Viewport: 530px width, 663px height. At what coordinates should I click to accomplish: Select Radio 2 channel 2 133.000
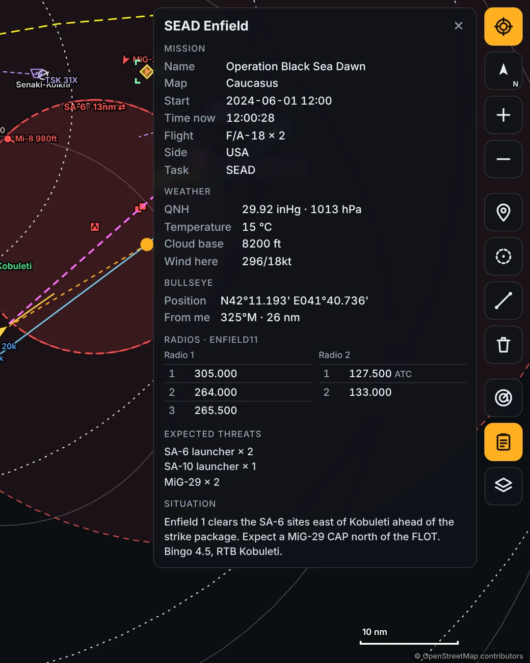(392, 392)
